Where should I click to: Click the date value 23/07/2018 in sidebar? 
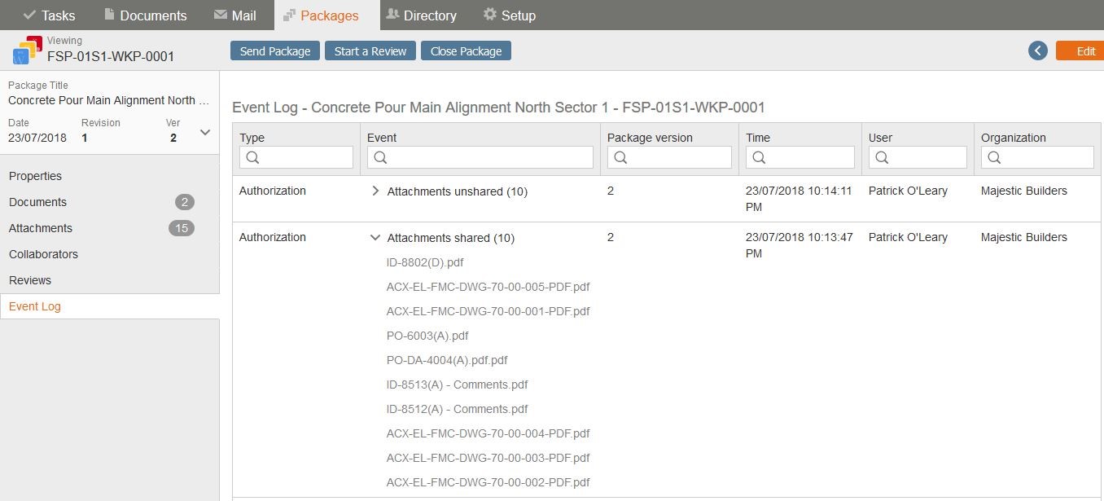[x=37, y=138]
